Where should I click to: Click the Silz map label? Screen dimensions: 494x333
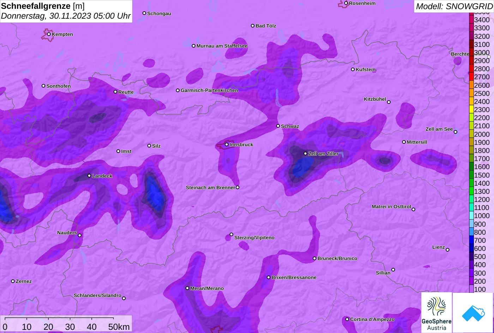tap(156, 146)
